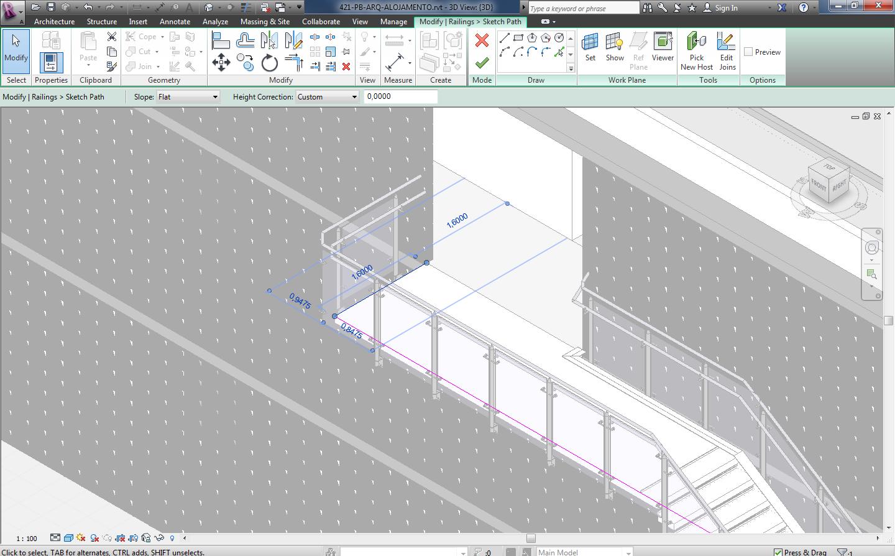Click the Sign In button

click(726, 8)
